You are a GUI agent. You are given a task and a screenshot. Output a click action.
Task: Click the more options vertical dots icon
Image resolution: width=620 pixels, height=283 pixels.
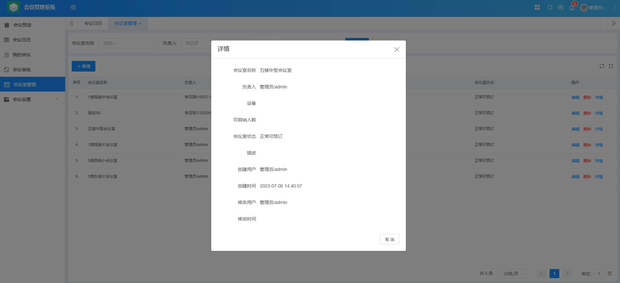(614, 7)
